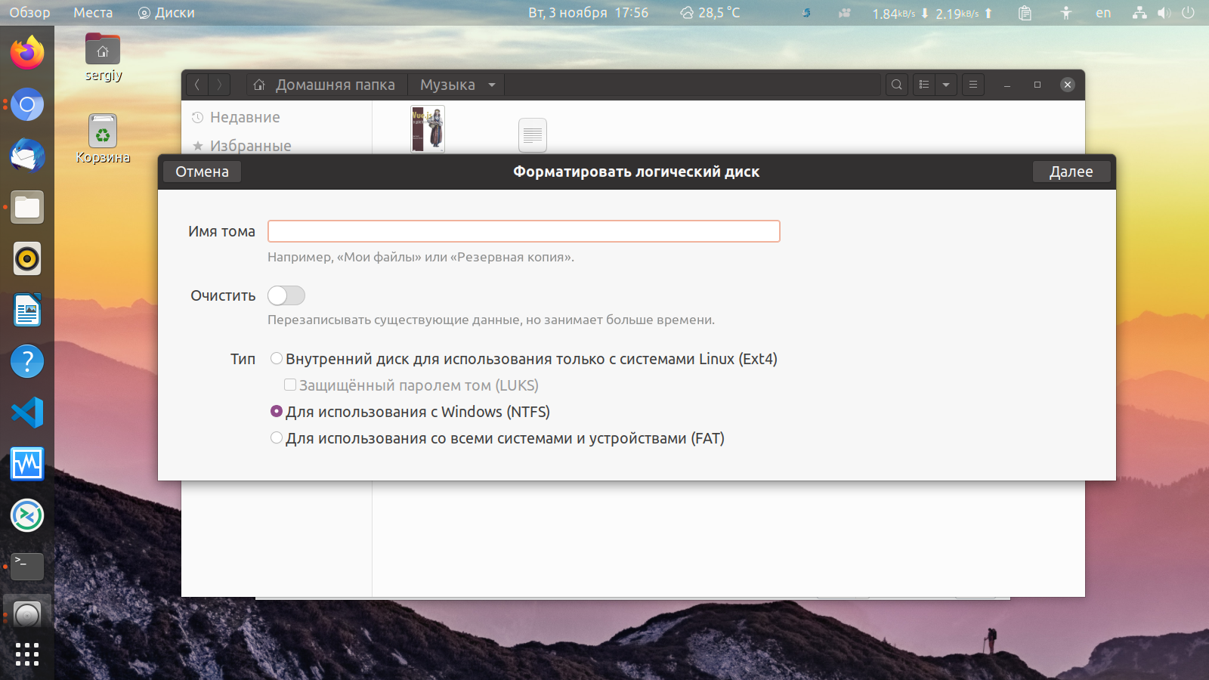Open the power menu in the top bar
The width and height of the screenshot is (1209, 680).
1188,13
